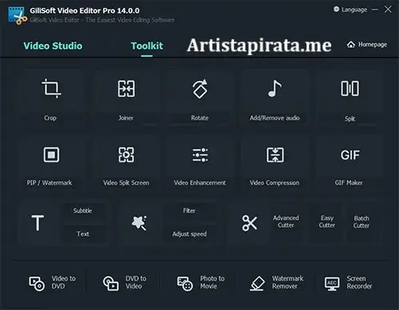
Task: Click the DVD to Video icon
Action: (x=111, y=284)
